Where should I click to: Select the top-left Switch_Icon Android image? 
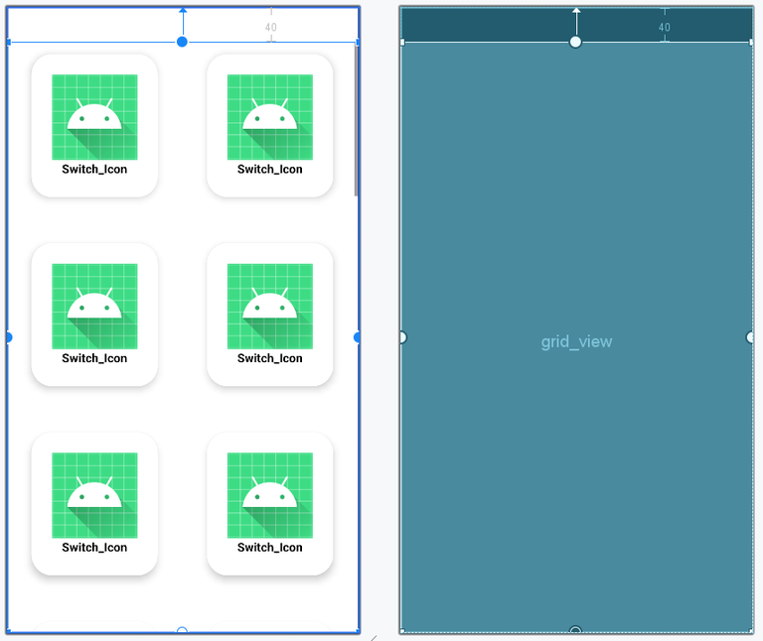[x=94, y=117]
